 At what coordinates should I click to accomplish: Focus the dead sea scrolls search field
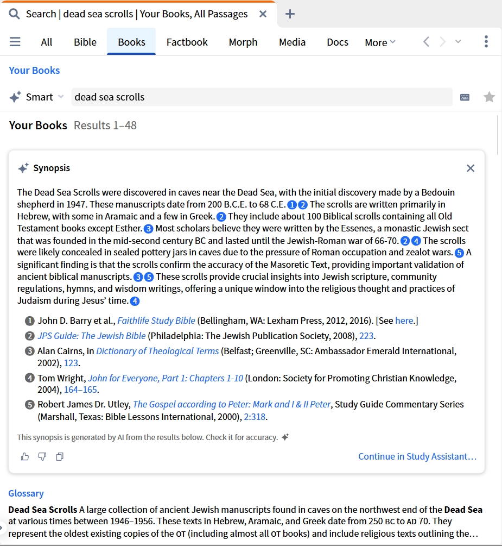point(262,97)
